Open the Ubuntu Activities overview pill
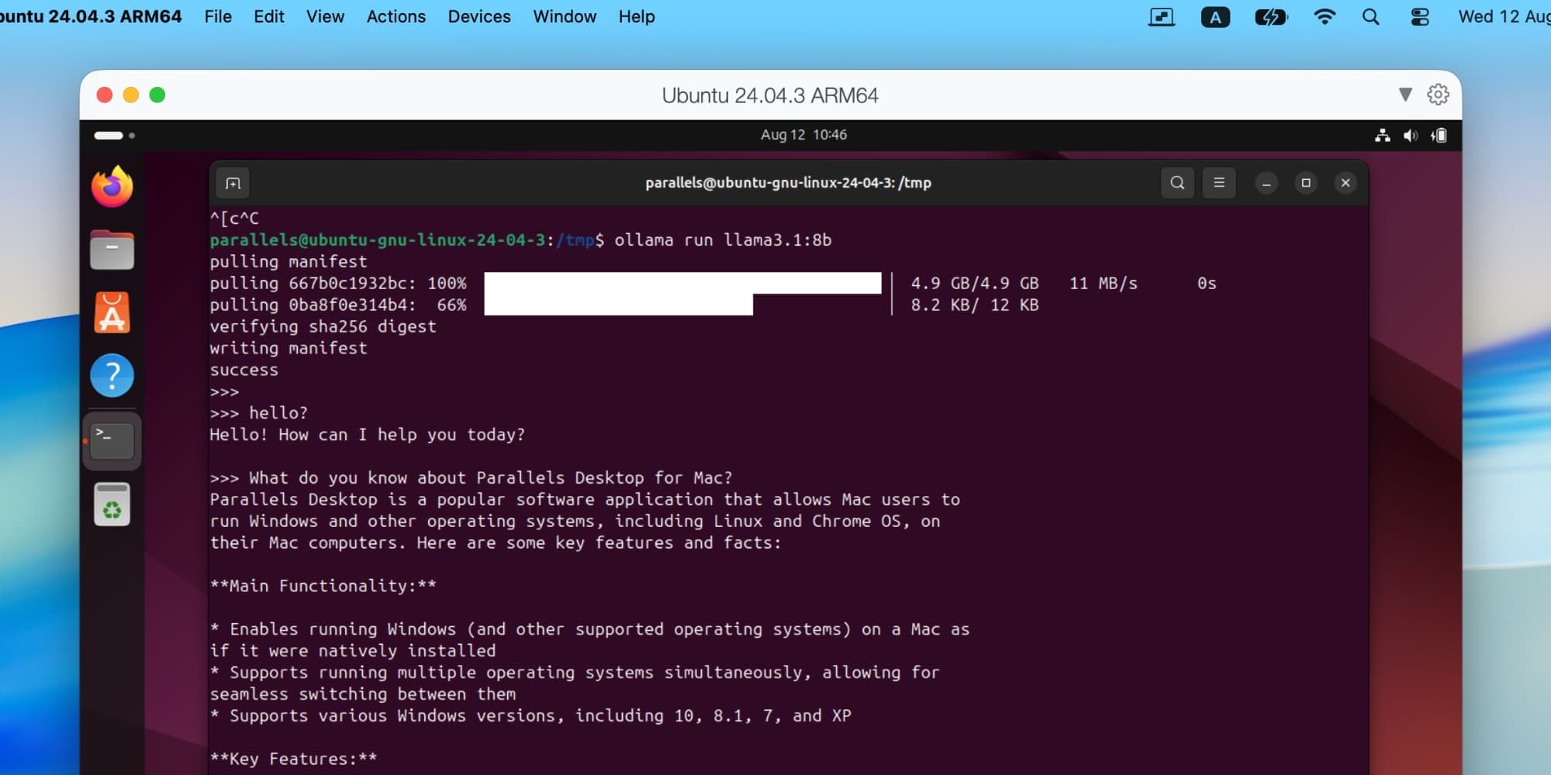 pos(114,136)
